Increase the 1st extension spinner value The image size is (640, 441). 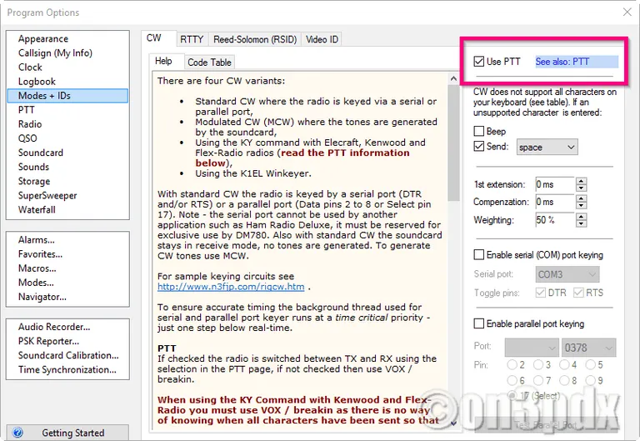coord(581,181)
